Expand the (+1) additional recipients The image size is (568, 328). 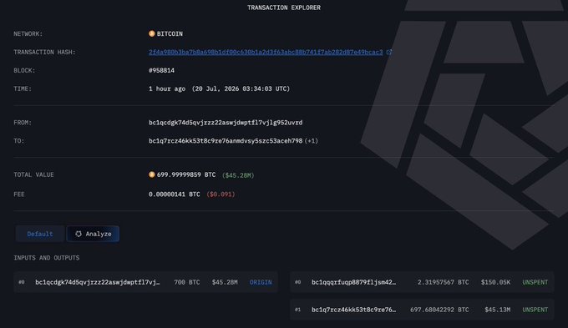(312, 141)
